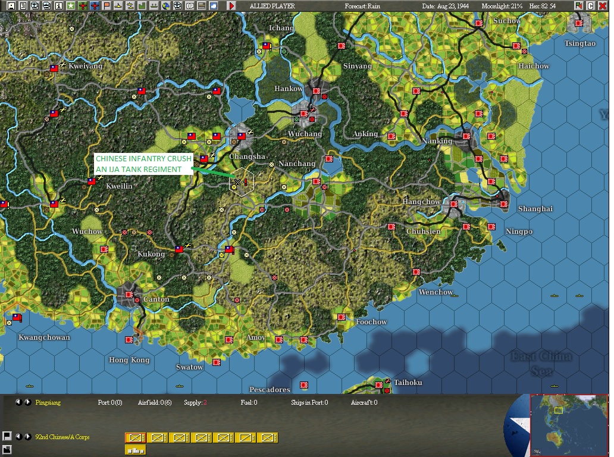Click the yellow base facilities counter
The width and height of the screenshot is (614, 457).
(x=136, y=450)
